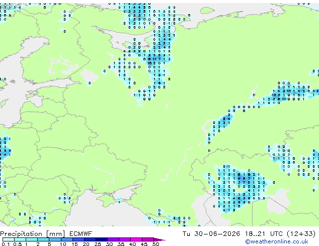Screen dimensions: 319x246
Task: Click the 0.5–1 mm legend color box
Action: click(x=20, y=239)
